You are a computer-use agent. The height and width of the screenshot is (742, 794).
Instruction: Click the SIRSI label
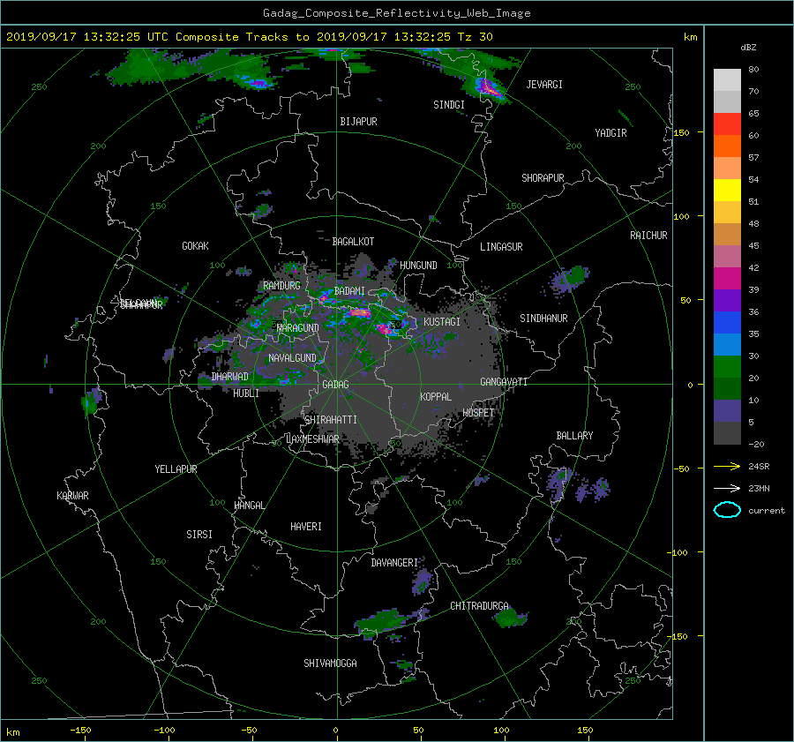(199, 535)
